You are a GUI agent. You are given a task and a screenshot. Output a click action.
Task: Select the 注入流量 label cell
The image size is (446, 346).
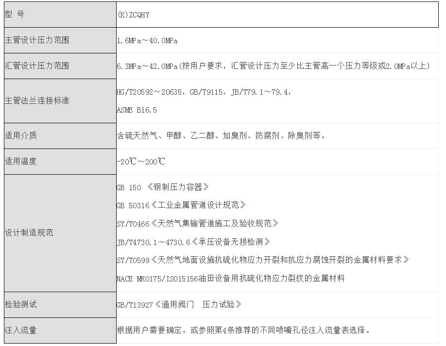[x=59, y=330]
